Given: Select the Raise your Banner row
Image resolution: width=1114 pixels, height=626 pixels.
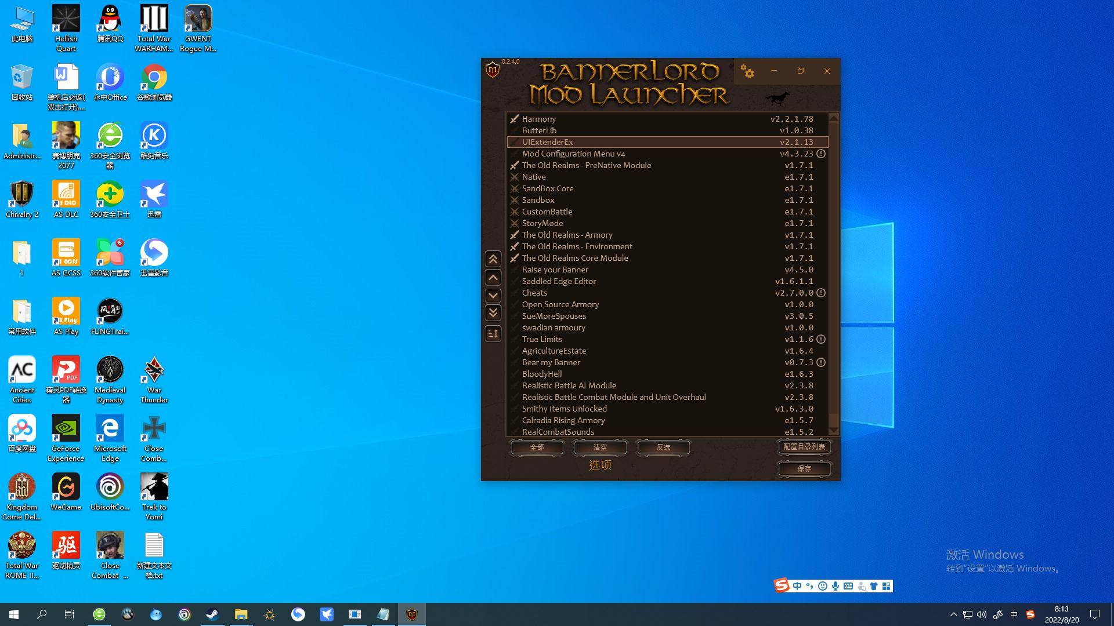Looking at the screenshot, I should (667, 270).
